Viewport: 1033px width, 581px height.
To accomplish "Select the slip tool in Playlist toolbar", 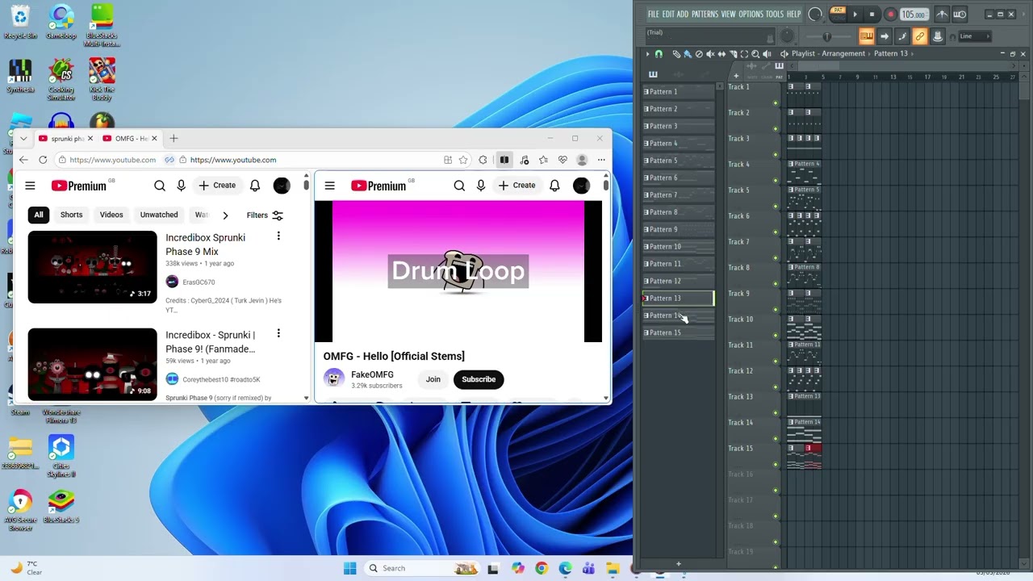I will click(721, 54).
